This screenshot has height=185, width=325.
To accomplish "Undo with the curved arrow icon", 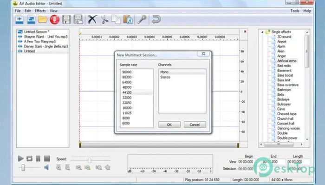I will [156, 19].
